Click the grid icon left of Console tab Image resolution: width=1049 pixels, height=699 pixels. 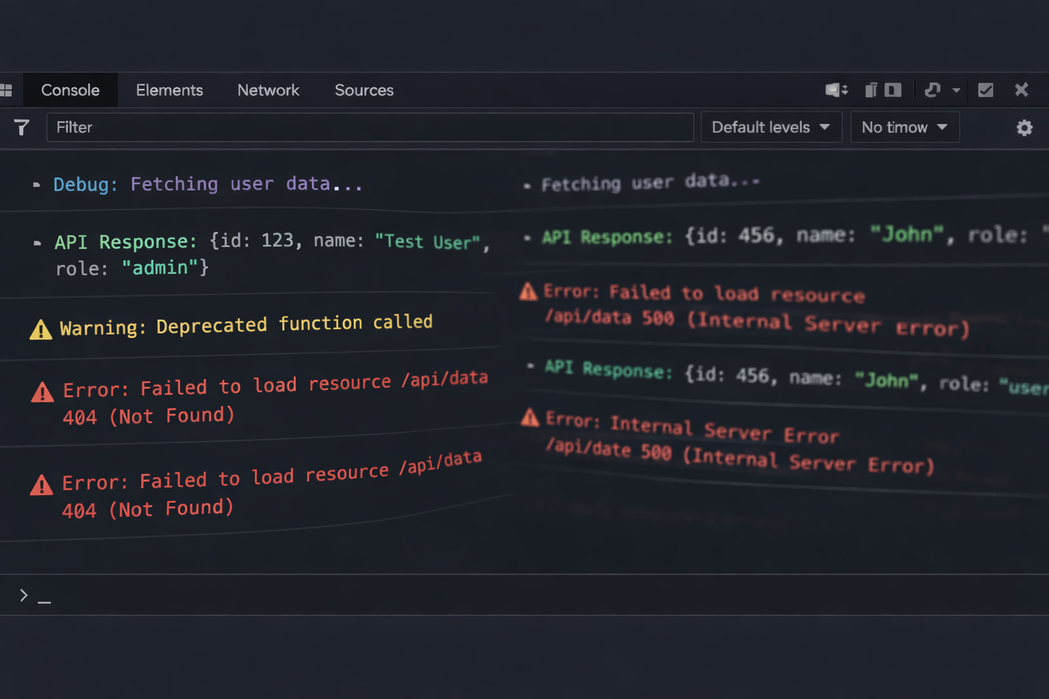click(7, 90)
